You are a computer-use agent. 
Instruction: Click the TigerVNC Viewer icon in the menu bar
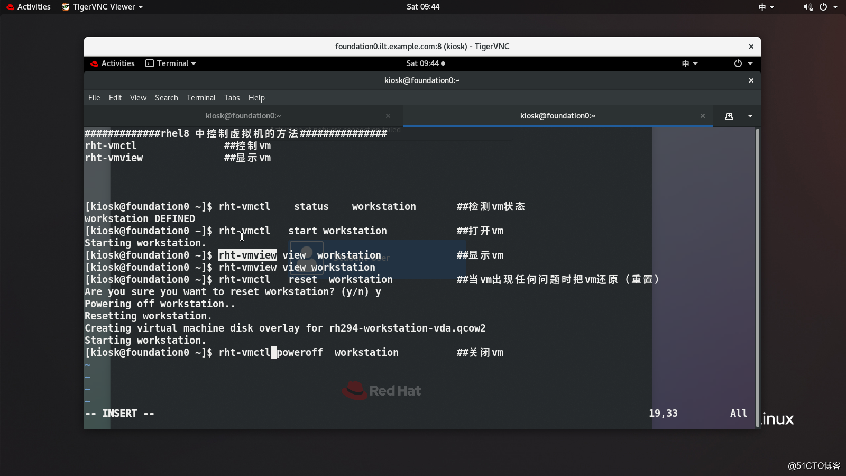(66, 7)
